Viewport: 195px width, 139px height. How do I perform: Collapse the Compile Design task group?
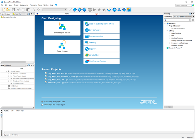(x=6, y=71)
